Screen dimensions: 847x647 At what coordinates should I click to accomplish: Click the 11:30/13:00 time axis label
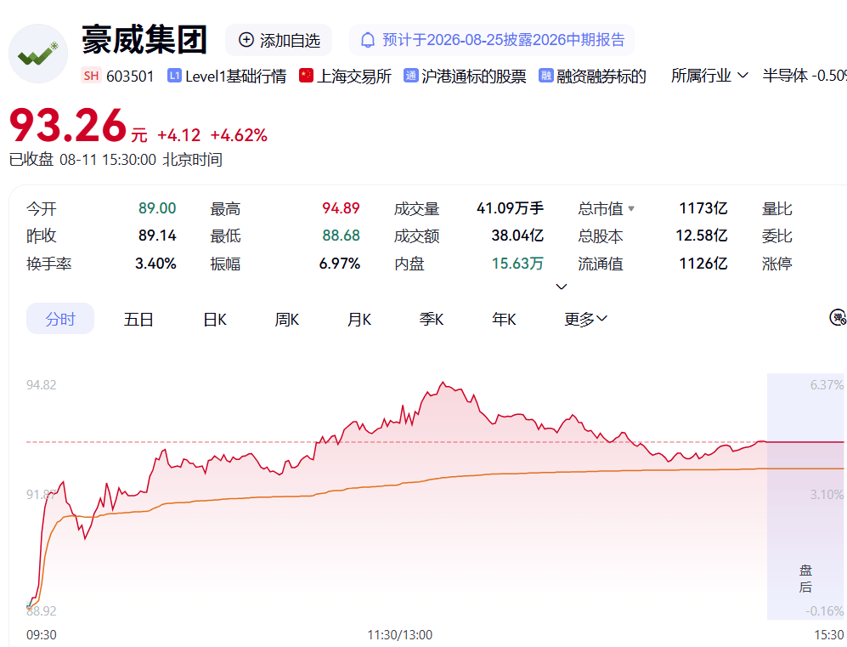click(400, 635)
